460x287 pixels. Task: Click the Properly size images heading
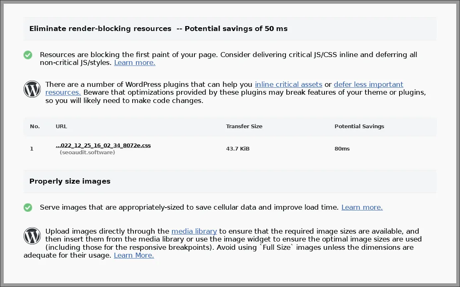(x=70, y=181)
